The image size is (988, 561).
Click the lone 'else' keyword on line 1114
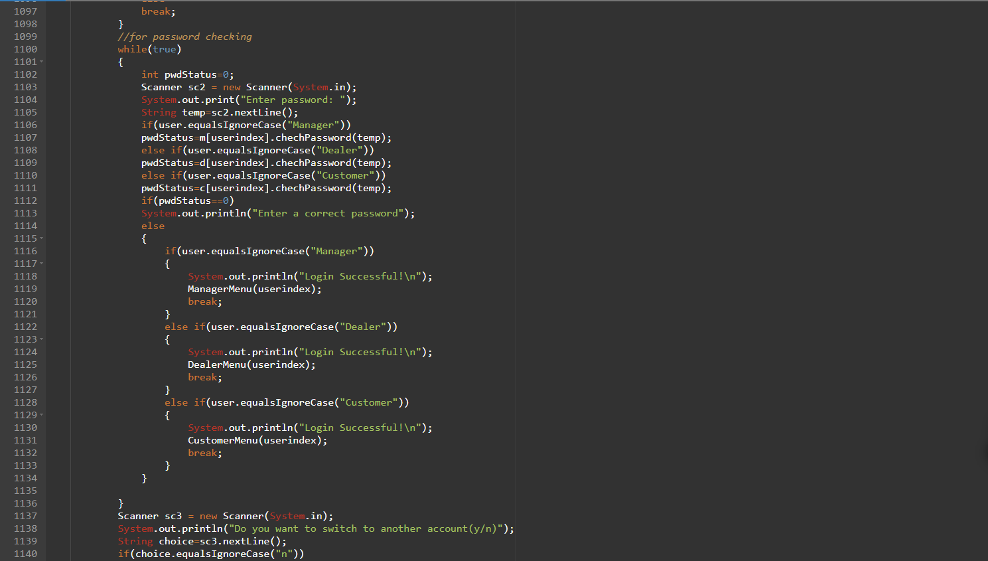coord(153,226)
